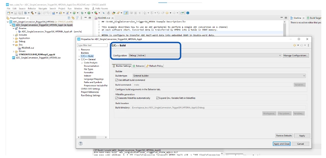Minimize the README editor area
This screenshot has width=326, height=158.
click(x=282, y=18)
